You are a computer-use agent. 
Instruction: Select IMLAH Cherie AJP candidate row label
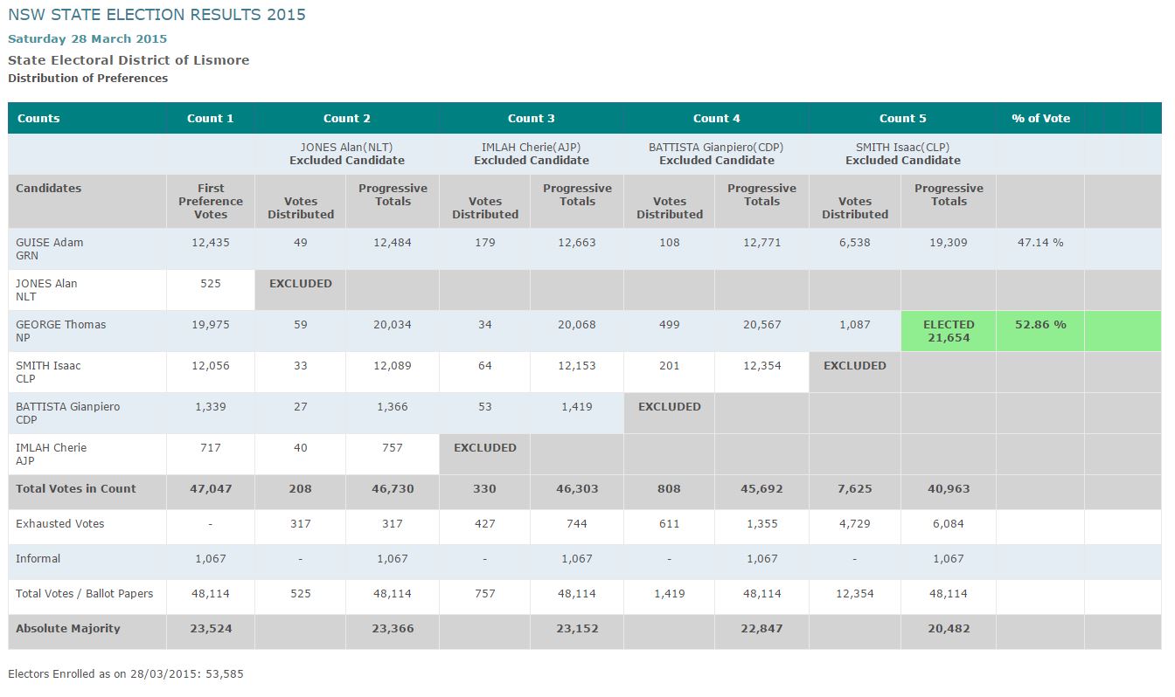pos(51,454)
